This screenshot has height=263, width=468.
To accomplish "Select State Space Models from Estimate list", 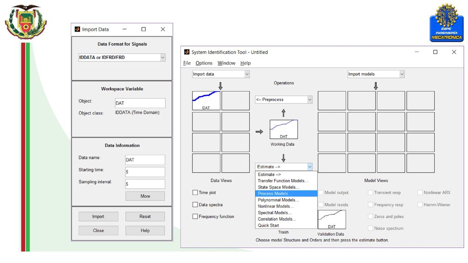I will coord(286,187).
